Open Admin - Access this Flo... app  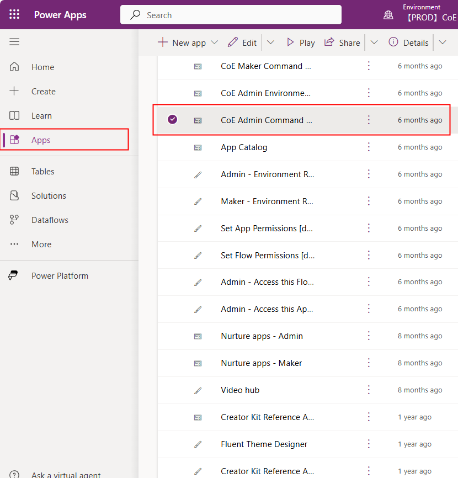[x=267, y=282]
